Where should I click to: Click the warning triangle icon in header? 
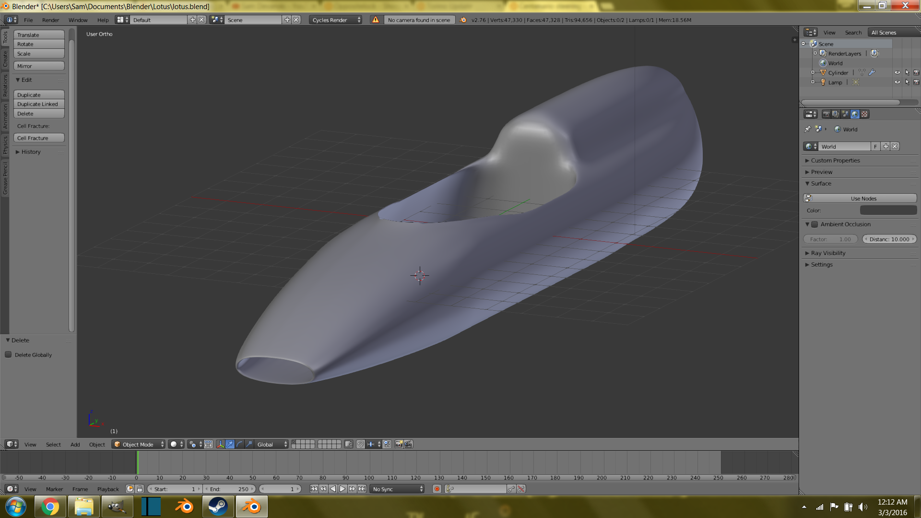point(376,20)
